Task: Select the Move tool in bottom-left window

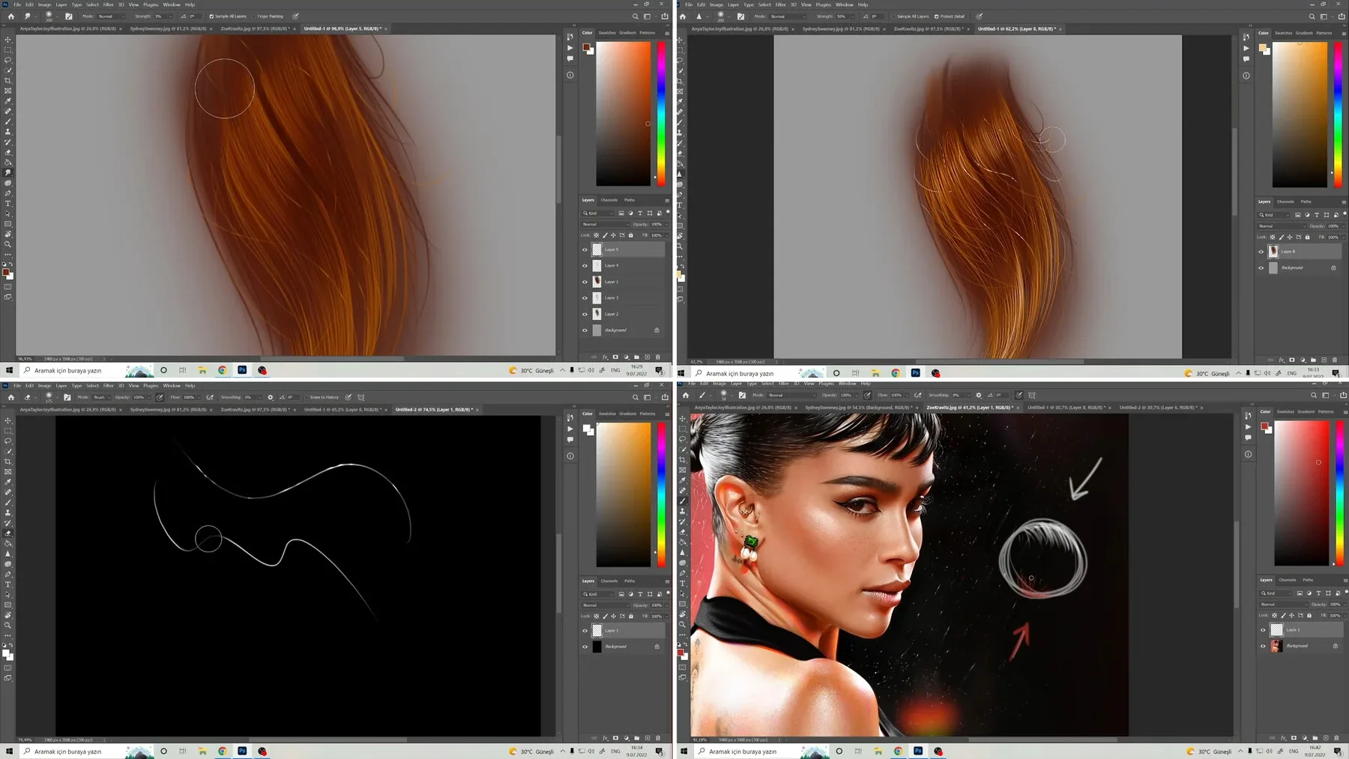Action: pyautogui.click(x=8, y=420)
